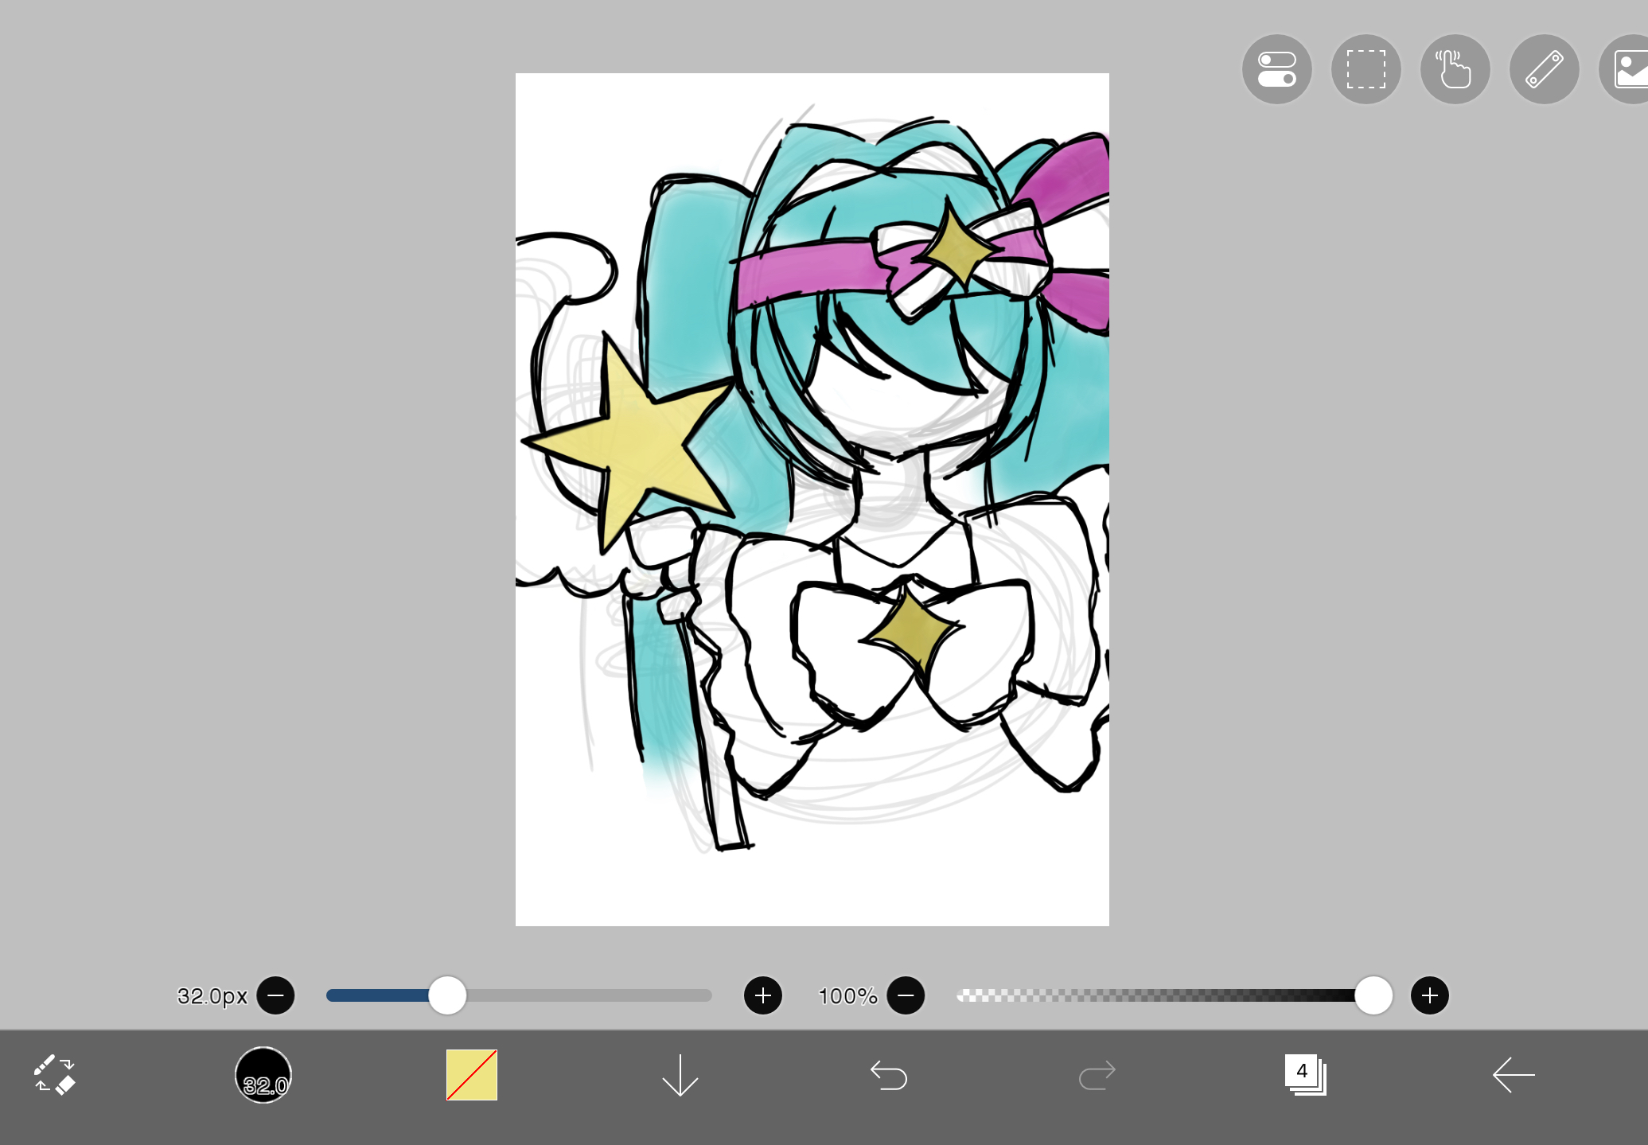This screenshot has width=1648, height=1145.
Task: Tap the downward arrow hide-toolbar icon
Action: [x=680, y=1075]
